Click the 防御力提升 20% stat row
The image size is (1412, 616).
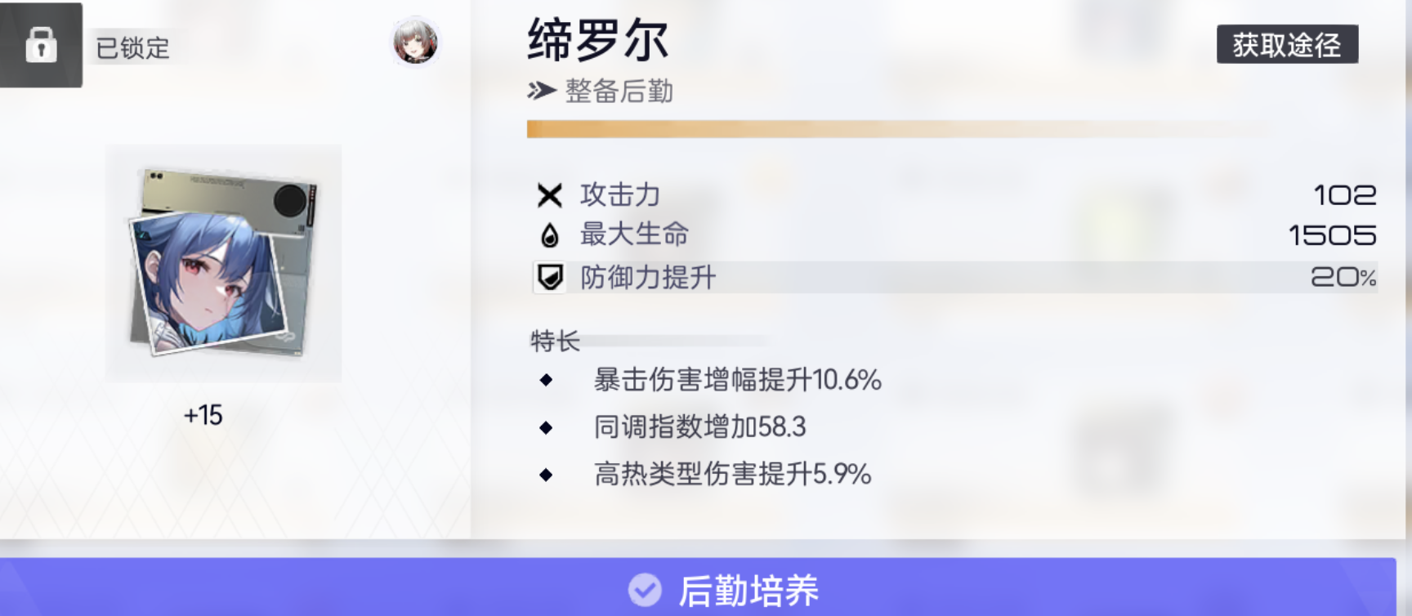954,278
